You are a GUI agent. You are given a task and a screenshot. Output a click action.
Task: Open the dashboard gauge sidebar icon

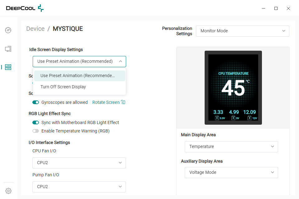(x=8, y=30)
